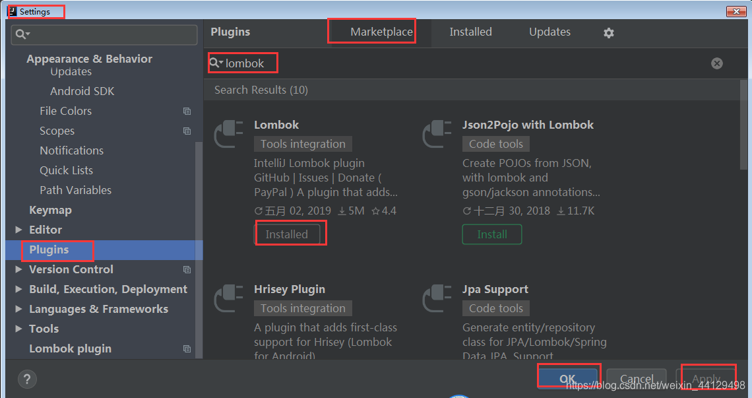Open Path Variables settings
Image resolution: width=752 pixels, height=398 pixels.
75,190
